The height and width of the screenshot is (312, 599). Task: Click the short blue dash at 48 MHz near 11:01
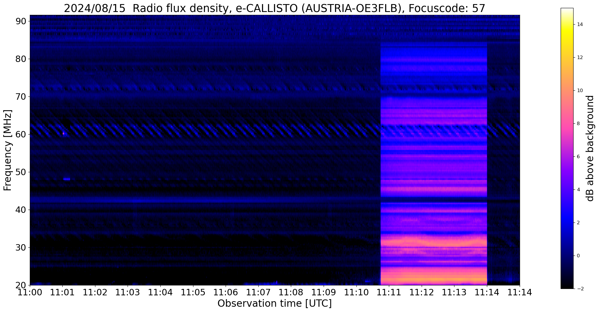67,179
